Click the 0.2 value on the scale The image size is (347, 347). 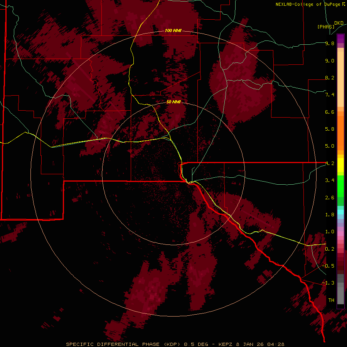point(330,249)
